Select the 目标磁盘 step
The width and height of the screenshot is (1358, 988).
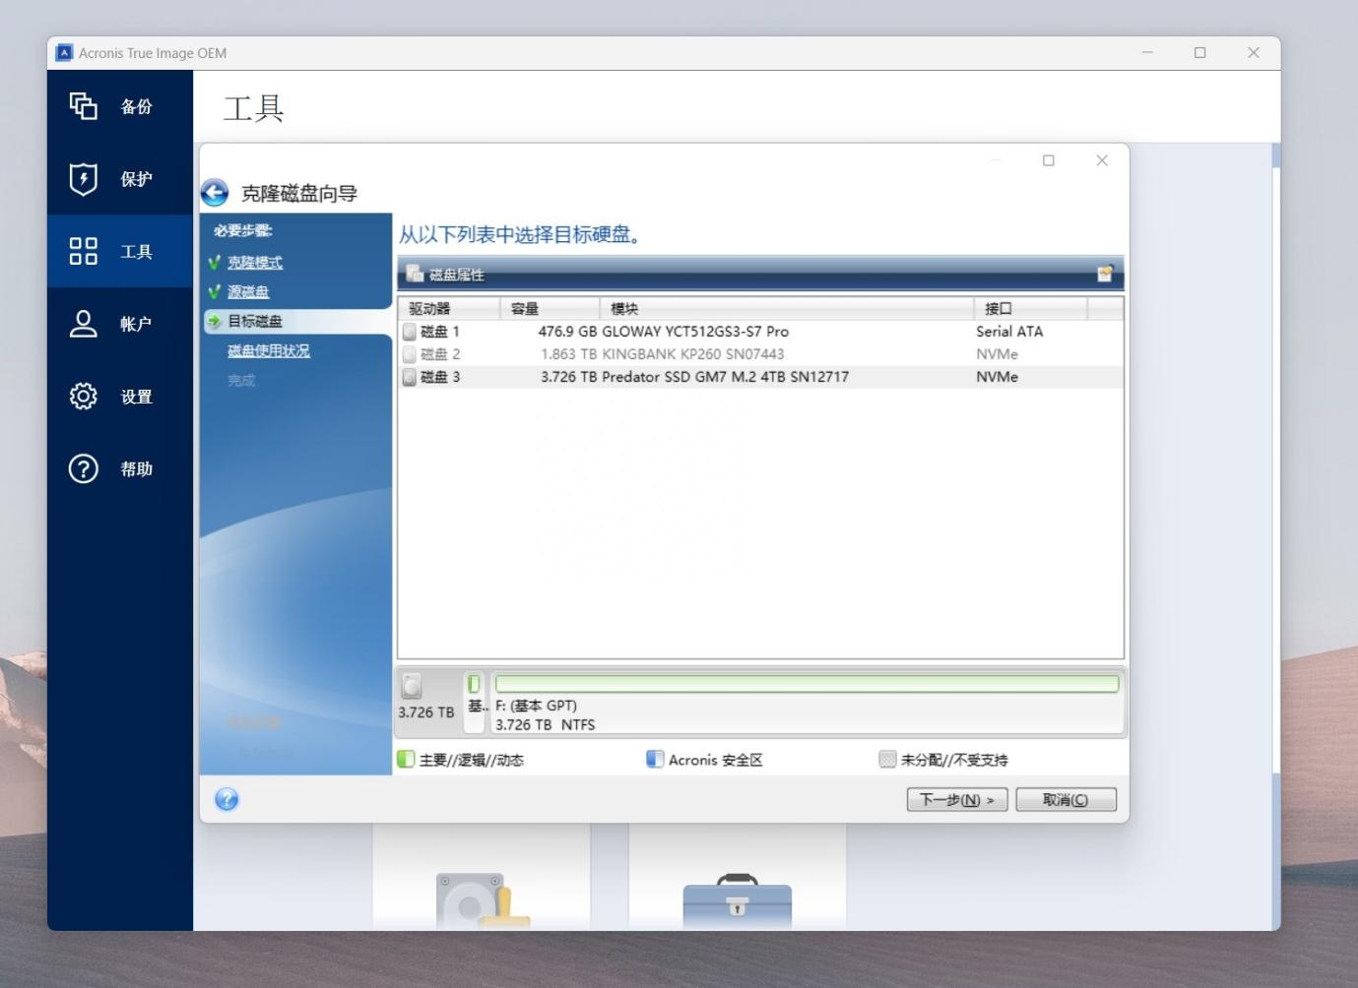tap(255, 321)
